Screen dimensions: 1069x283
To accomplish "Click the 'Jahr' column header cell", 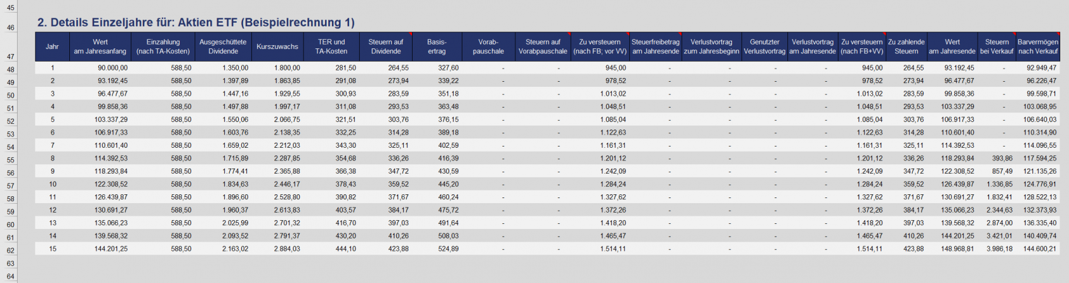I will click(x=52, y=47).
